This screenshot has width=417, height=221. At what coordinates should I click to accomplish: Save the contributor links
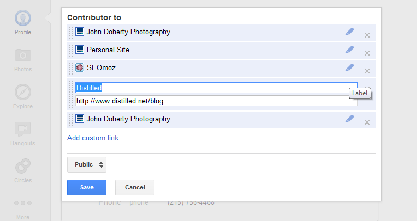tap(87, 187)
